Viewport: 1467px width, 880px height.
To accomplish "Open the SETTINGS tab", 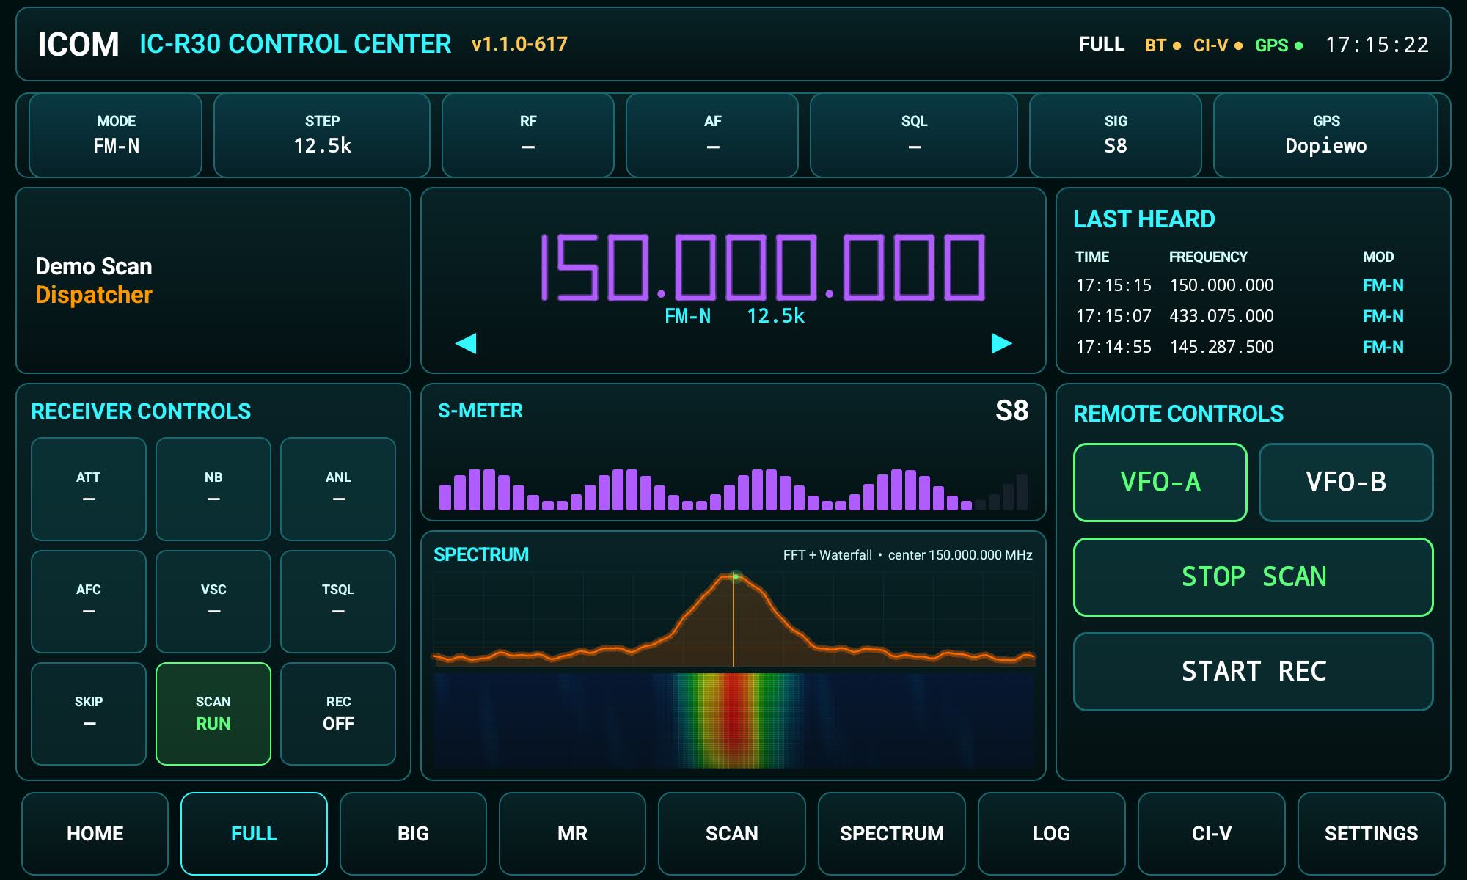I will (x=1372, y=834).
